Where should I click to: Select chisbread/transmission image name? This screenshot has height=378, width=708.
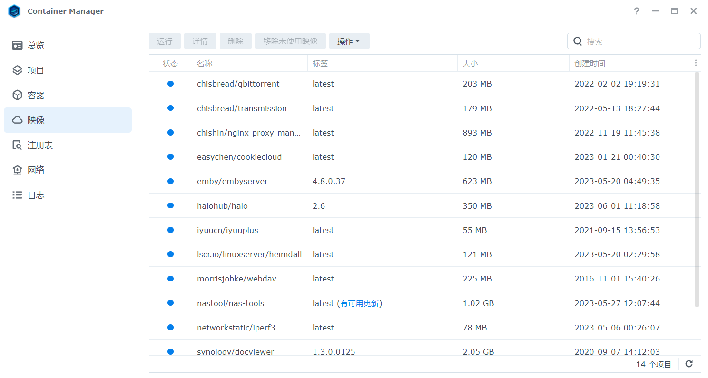tap(242, 108)
